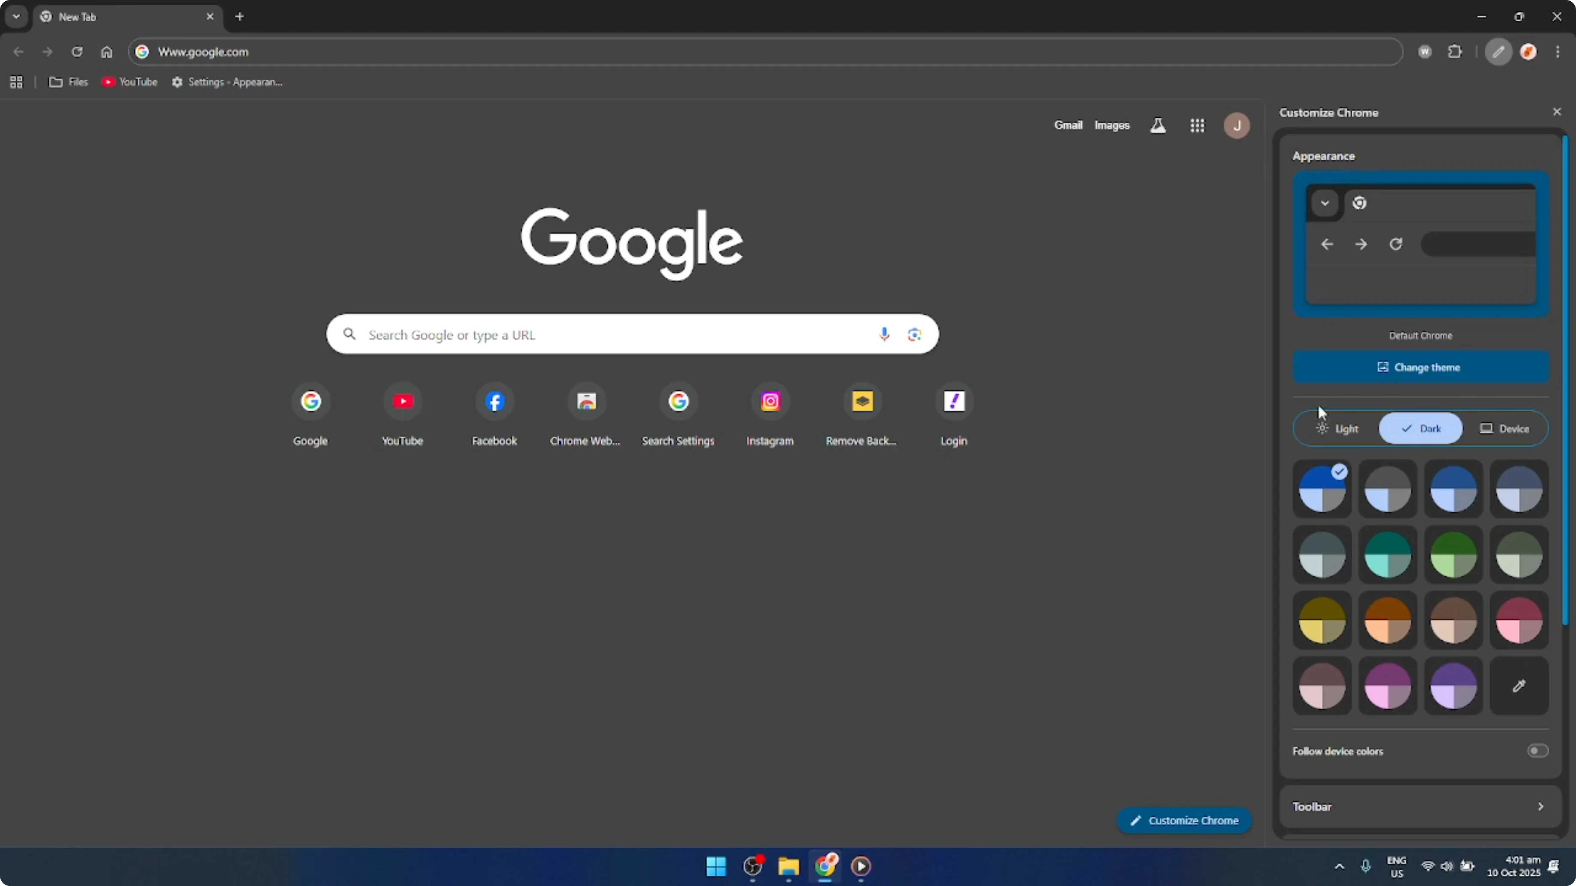Open the Gmail link
This screenshot has height=886, width=1576.
pos(1068,125)
